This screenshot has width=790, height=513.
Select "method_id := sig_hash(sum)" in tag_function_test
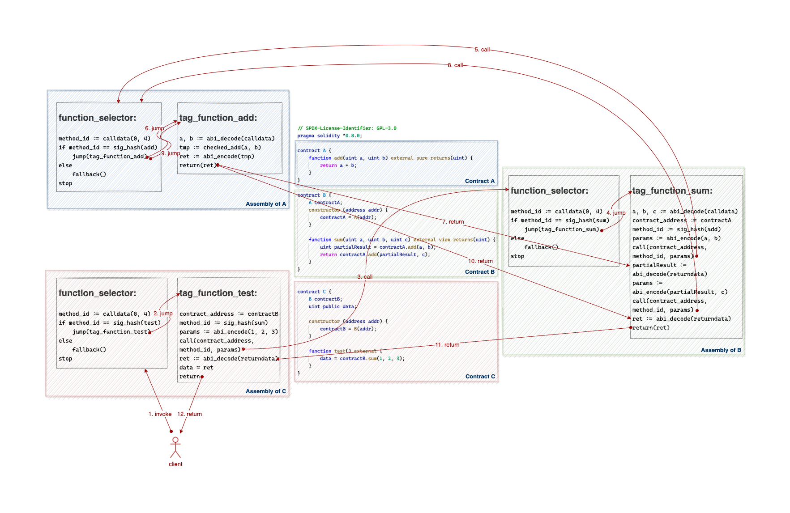[x=223, y=323]
